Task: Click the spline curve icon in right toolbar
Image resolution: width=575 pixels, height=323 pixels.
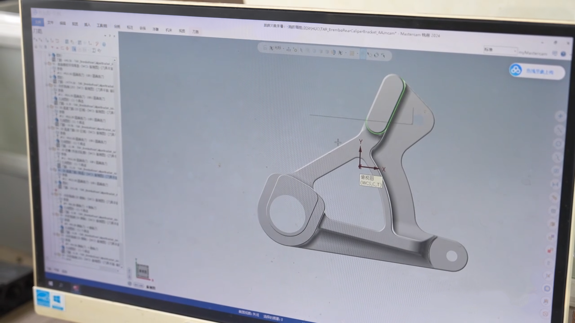Action: click(x=557, y=157)
